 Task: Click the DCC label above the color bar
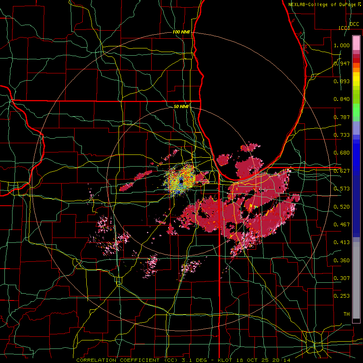click(354, 24)
